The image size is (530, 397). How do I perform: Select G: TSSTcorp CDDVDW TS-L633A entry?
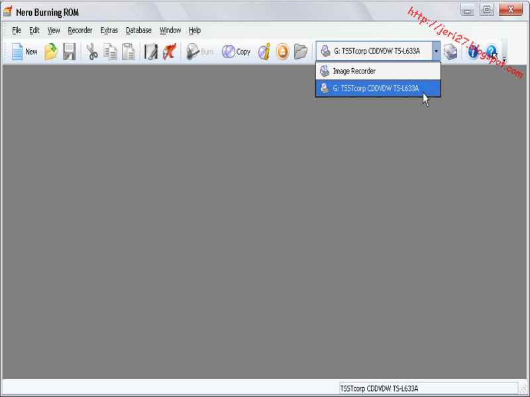(x=378, y=88)
